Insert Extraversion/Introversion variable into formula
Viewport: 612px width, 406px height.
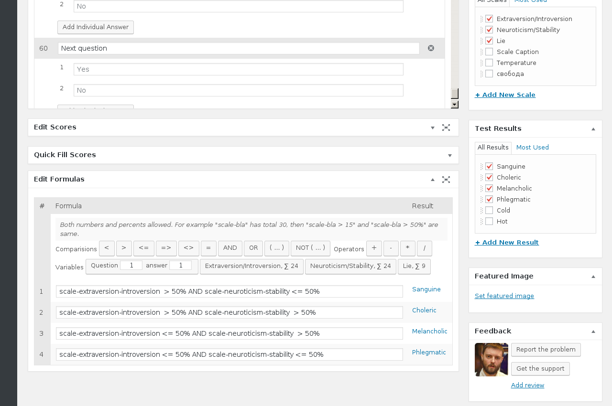[251, 267]
